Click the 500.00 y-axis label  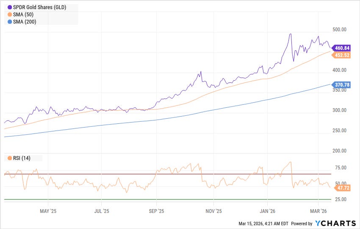[339, 30]
